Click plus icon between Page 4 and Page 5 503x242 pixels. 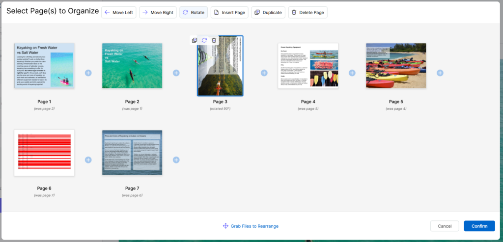coord(352,73)
